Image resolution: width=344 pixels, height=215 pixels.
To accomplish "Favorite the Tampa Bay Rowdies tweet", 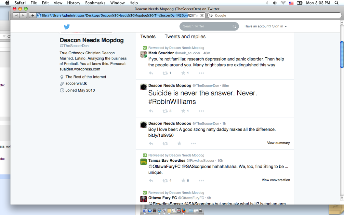I will pos(183,180).
